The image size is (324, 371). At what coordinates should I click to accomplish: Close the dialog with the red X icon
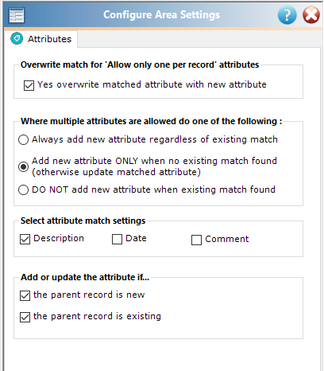point(311,15)
